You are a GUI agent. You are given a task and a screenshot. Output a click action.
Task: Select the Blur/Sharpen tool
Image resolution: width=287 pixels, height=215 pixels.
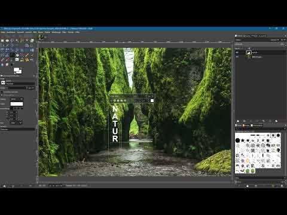(2, 64)
